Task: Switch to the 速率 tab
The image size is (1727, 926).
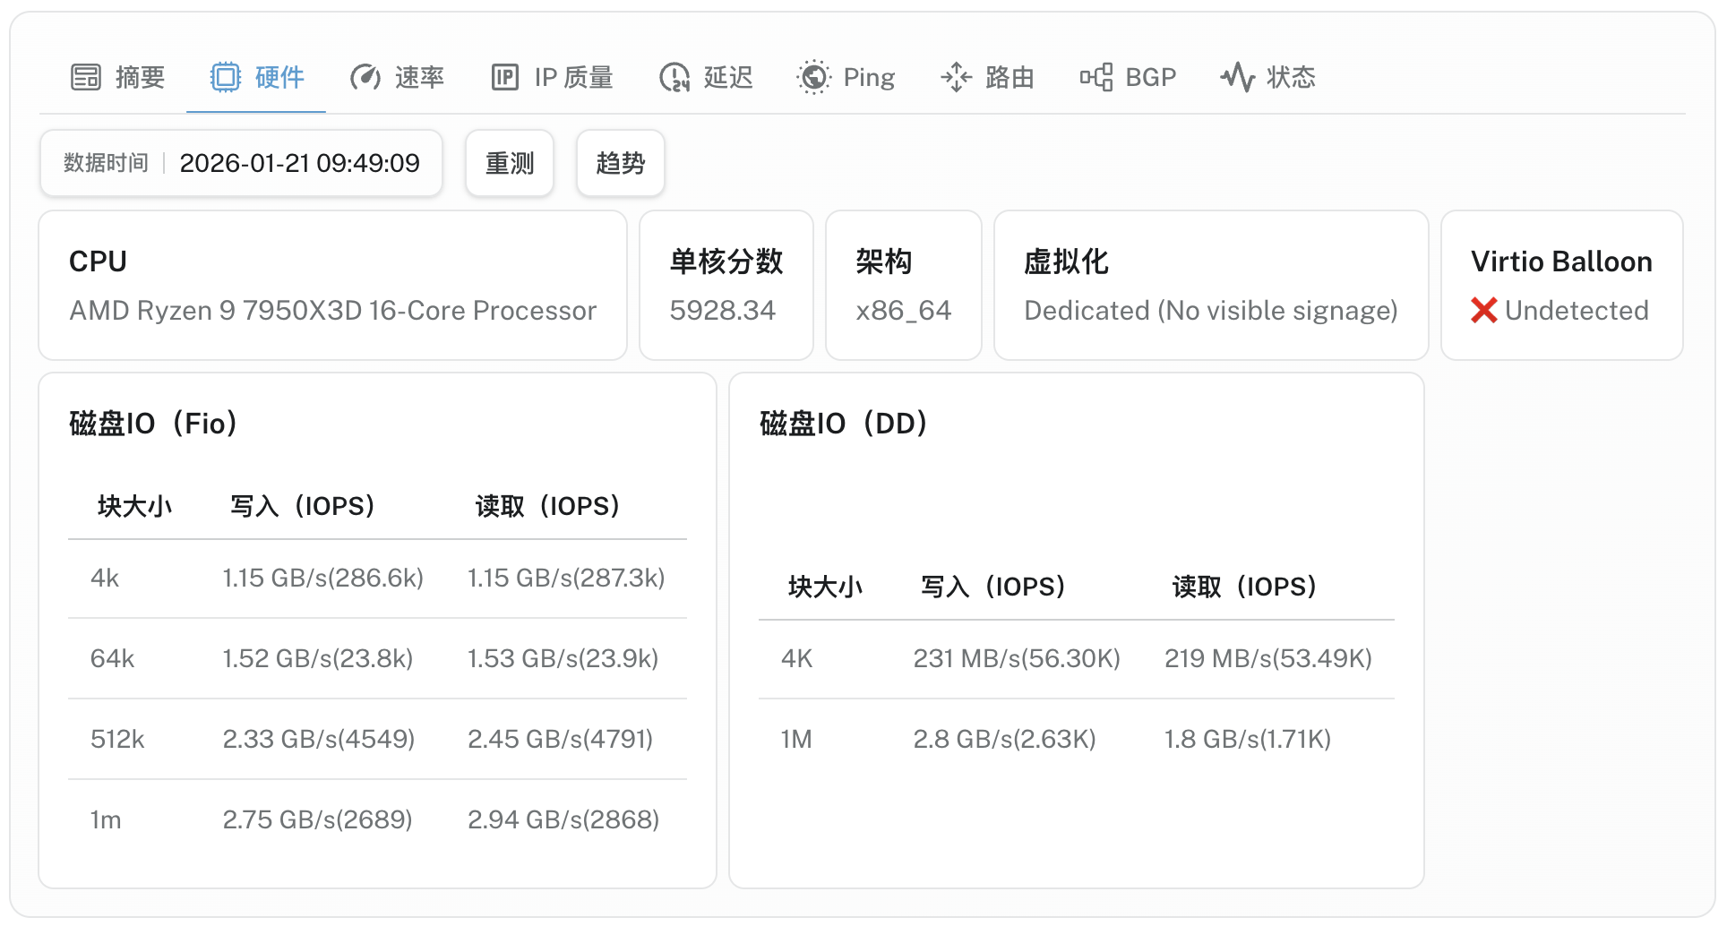Action: [x=419, y=78]
